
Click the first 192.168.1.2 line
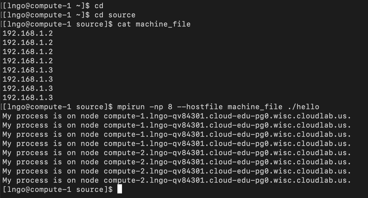point(28,33)
